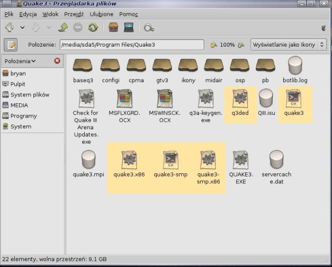Select System plików in the sidebar
Image resolution: width=332 pixels, height=267 pixels.
tap(32, 95)
